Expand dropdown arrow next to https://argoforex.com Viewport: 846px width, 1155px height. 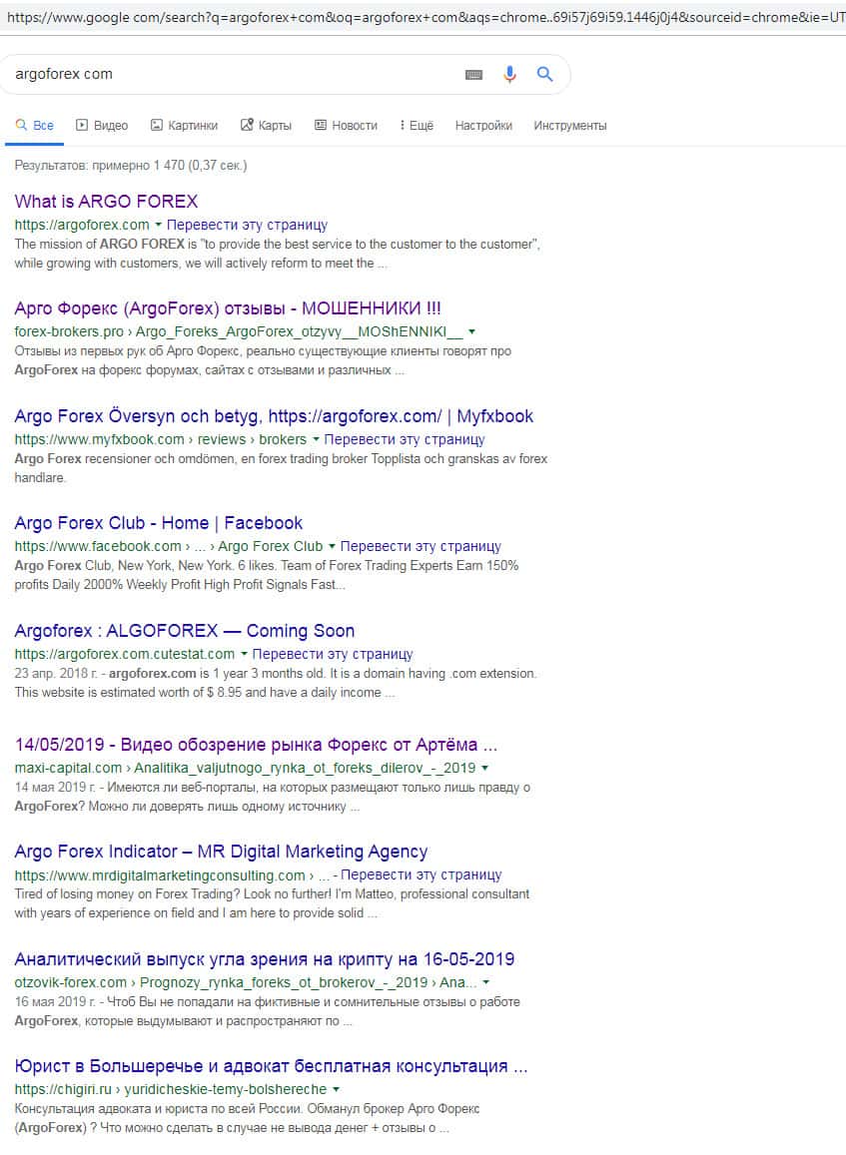click(158, 225)
